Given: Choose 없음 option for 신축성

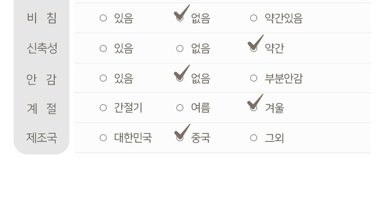Looking at the screenshot, I should point(179,49).
